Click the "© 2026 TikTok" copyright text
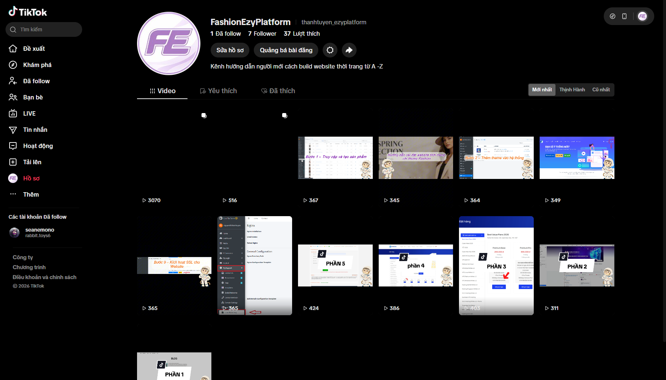Image resolution: width=666 pixels, height=380 pixels. coord(28,286)
